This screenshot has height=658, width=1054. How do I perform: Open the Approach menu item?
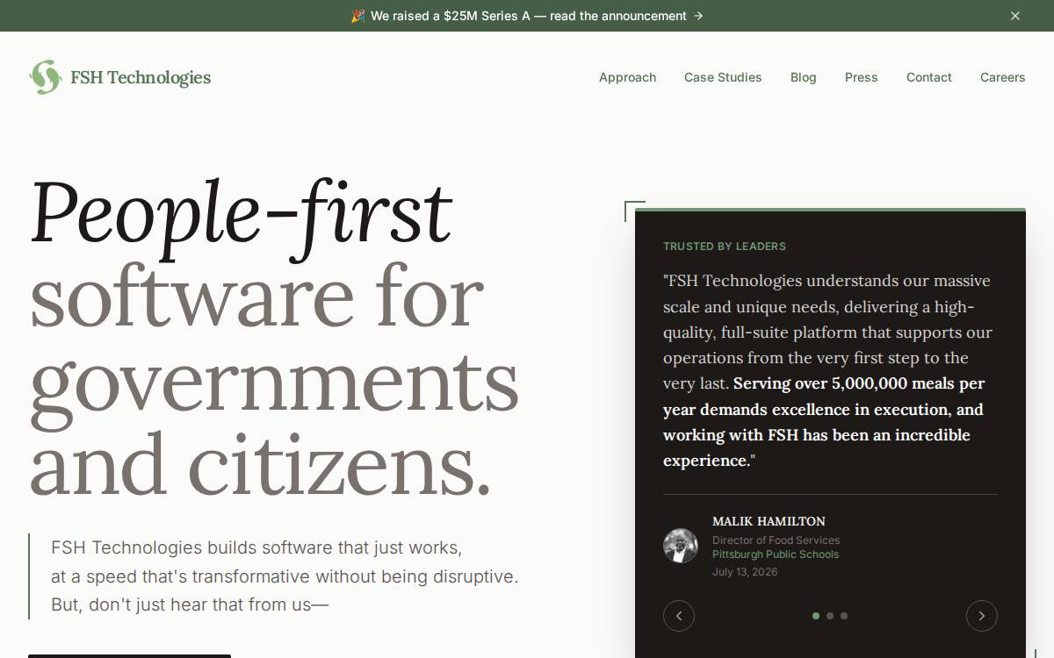(627, 77)
